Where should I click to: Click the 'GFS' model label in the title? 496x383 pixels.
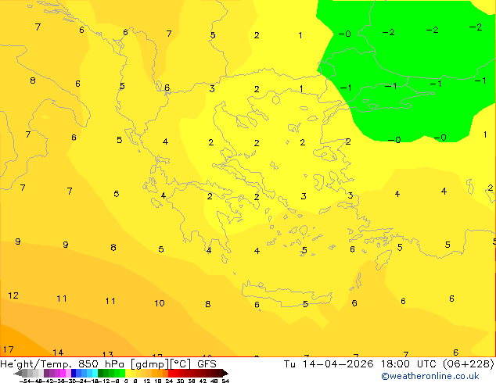pyautogui.click(x=207, y=364)
